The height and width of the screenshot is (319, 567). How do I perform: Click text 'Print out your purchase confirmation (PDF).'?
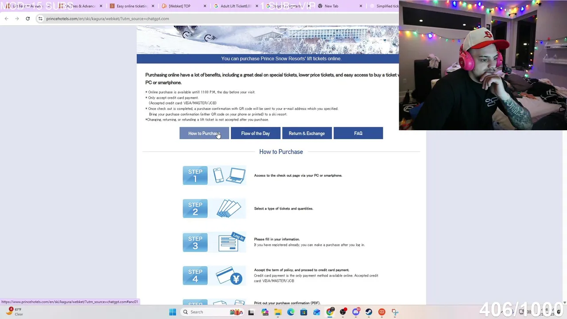point(287,303)
